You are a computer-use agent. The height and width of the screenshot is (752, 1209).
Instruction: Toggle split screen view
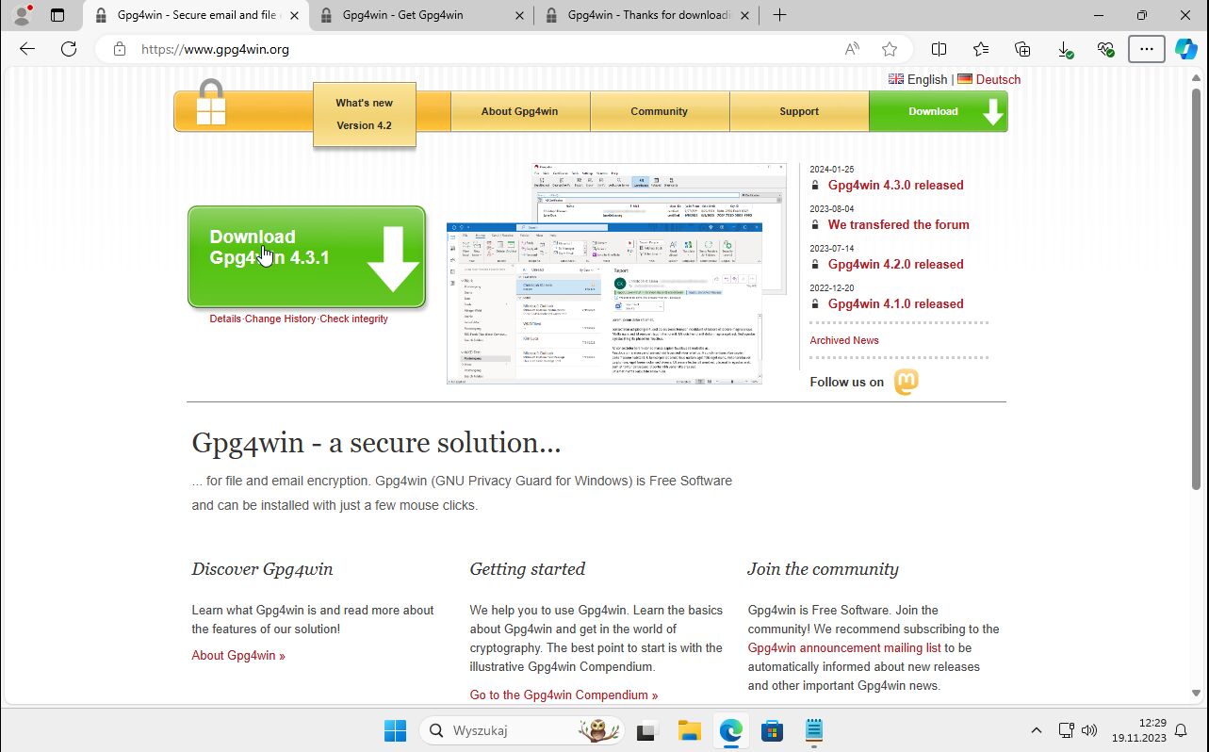pos(939,50)
